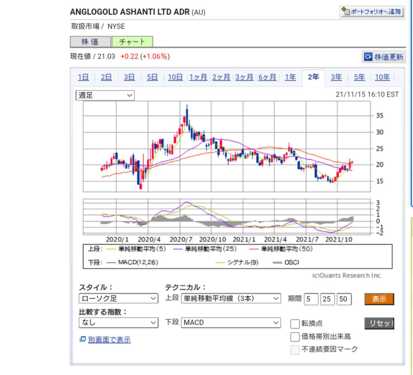Open the MACD lower indicator dropdown

pos(231,322)
